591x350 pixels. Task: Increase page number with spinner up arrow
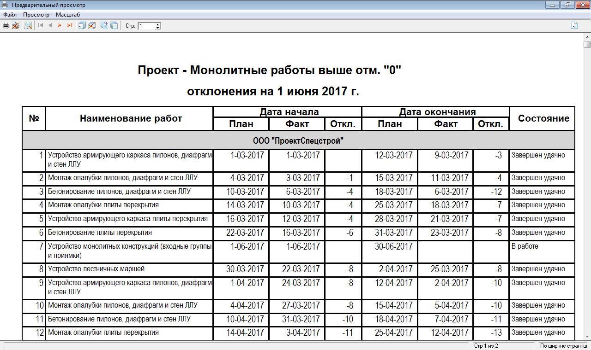pyautogui.click(x=158, y=24)
